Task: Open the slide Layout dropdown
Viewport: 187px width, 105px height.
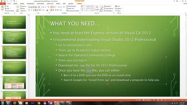Action: coord(23,6)
